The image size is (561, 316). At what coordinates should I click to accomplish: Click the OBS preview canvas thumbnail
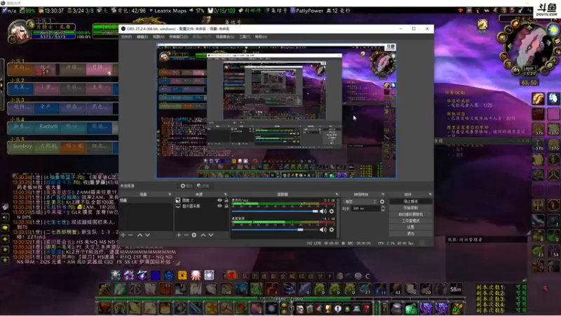click(276, 111)
